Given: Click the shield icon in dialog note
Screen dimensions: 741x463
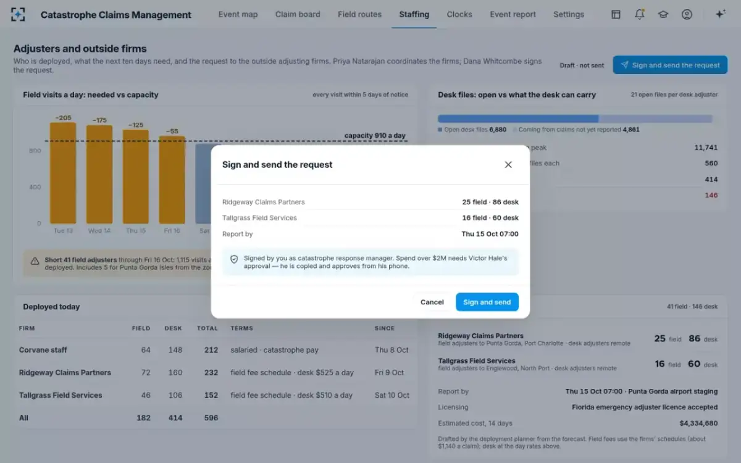Looking at the screenshot, I should (x=234, y=259).
